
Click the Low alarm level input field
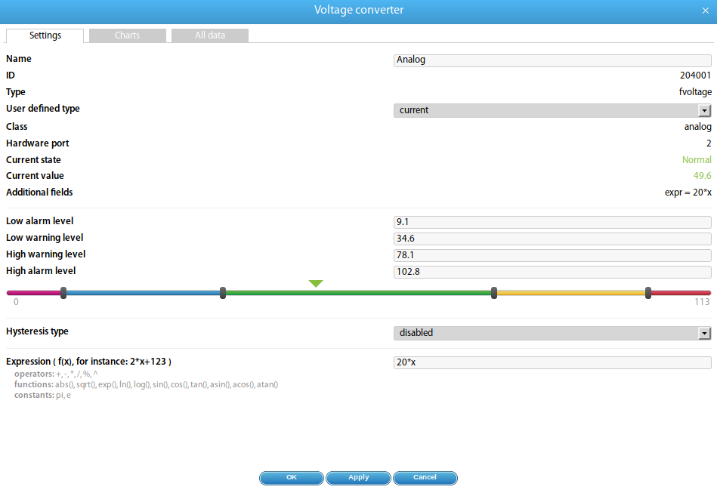[x=552, y=223]
